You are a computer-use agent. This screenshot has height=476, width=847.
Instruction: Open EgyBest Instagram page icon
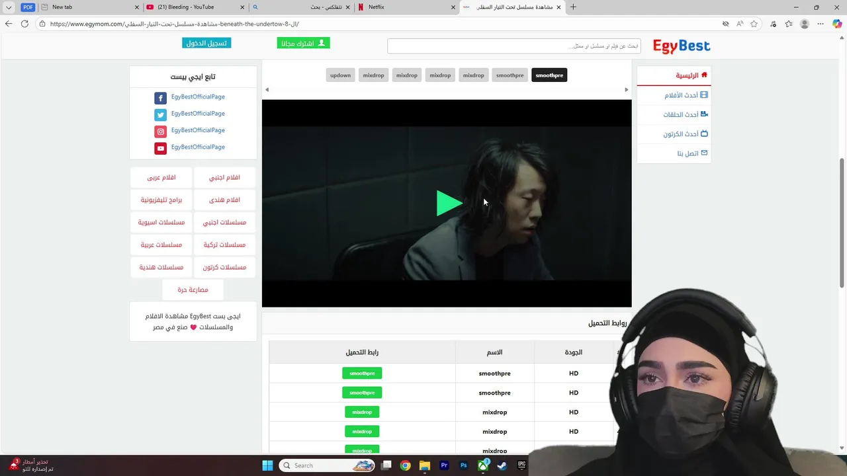[x=160, y=132]
